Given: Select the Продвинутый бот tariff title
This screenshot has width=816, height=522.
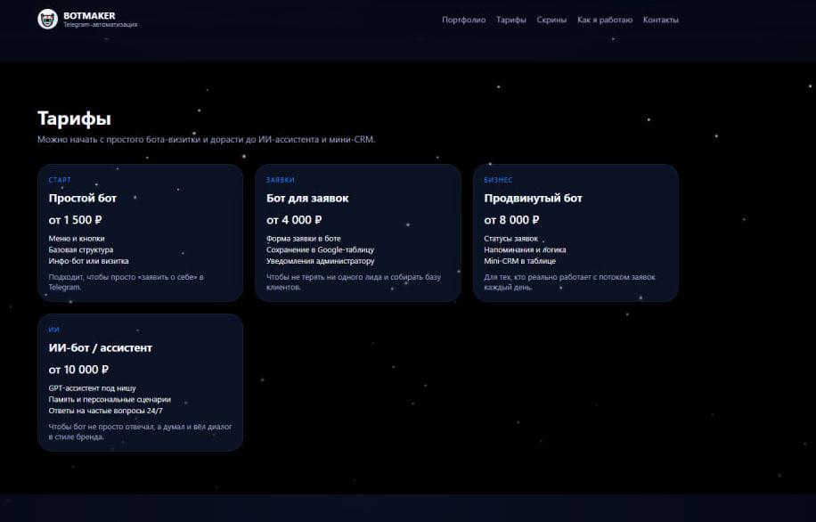Looking at the screenshot, I should (x=533, y=199).
